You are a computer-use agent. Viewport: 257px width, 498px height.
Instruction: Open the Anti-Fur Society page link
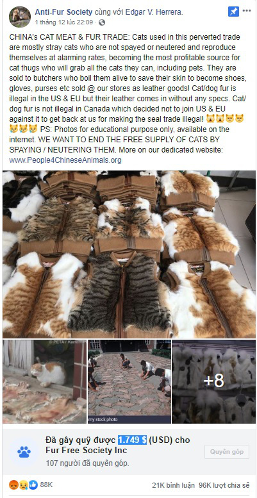point(63,12)
